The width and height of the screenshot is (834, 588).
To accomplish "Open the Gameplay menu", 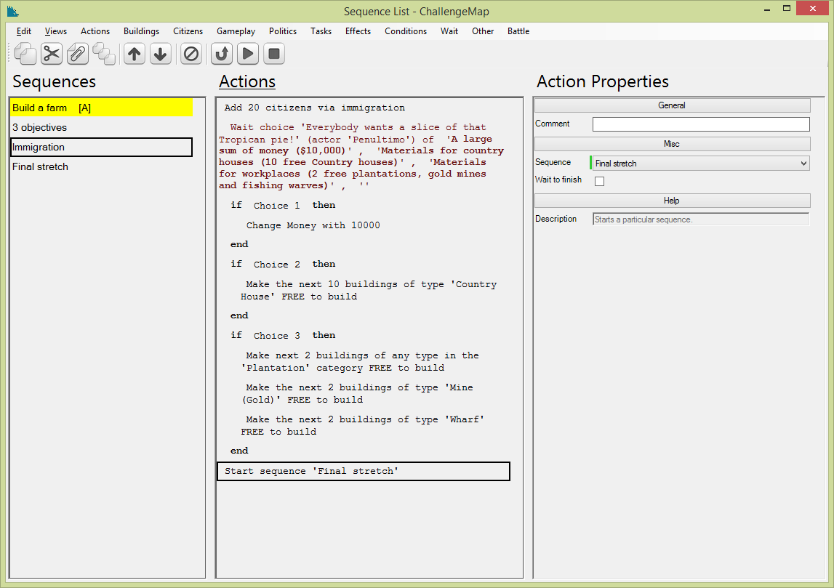I will pos(236,31).
